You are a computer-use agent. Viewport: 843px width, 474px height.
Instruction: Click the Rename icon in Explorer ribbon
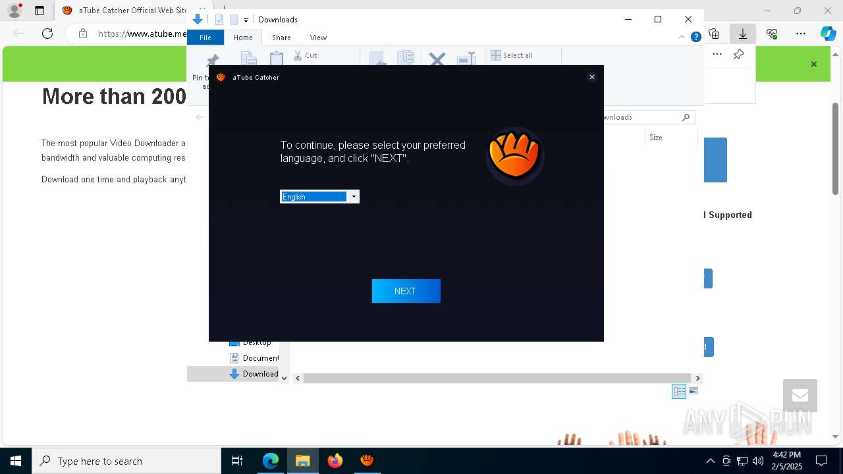pos(466,59)
